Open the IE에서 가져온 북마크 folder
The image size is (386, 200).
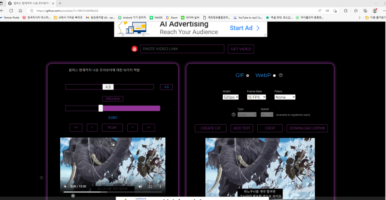point(68,18)
